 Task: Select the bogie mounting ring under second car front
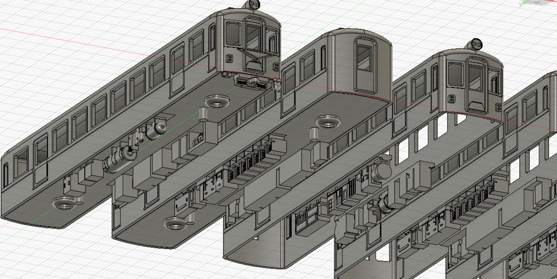coord(328,122)
